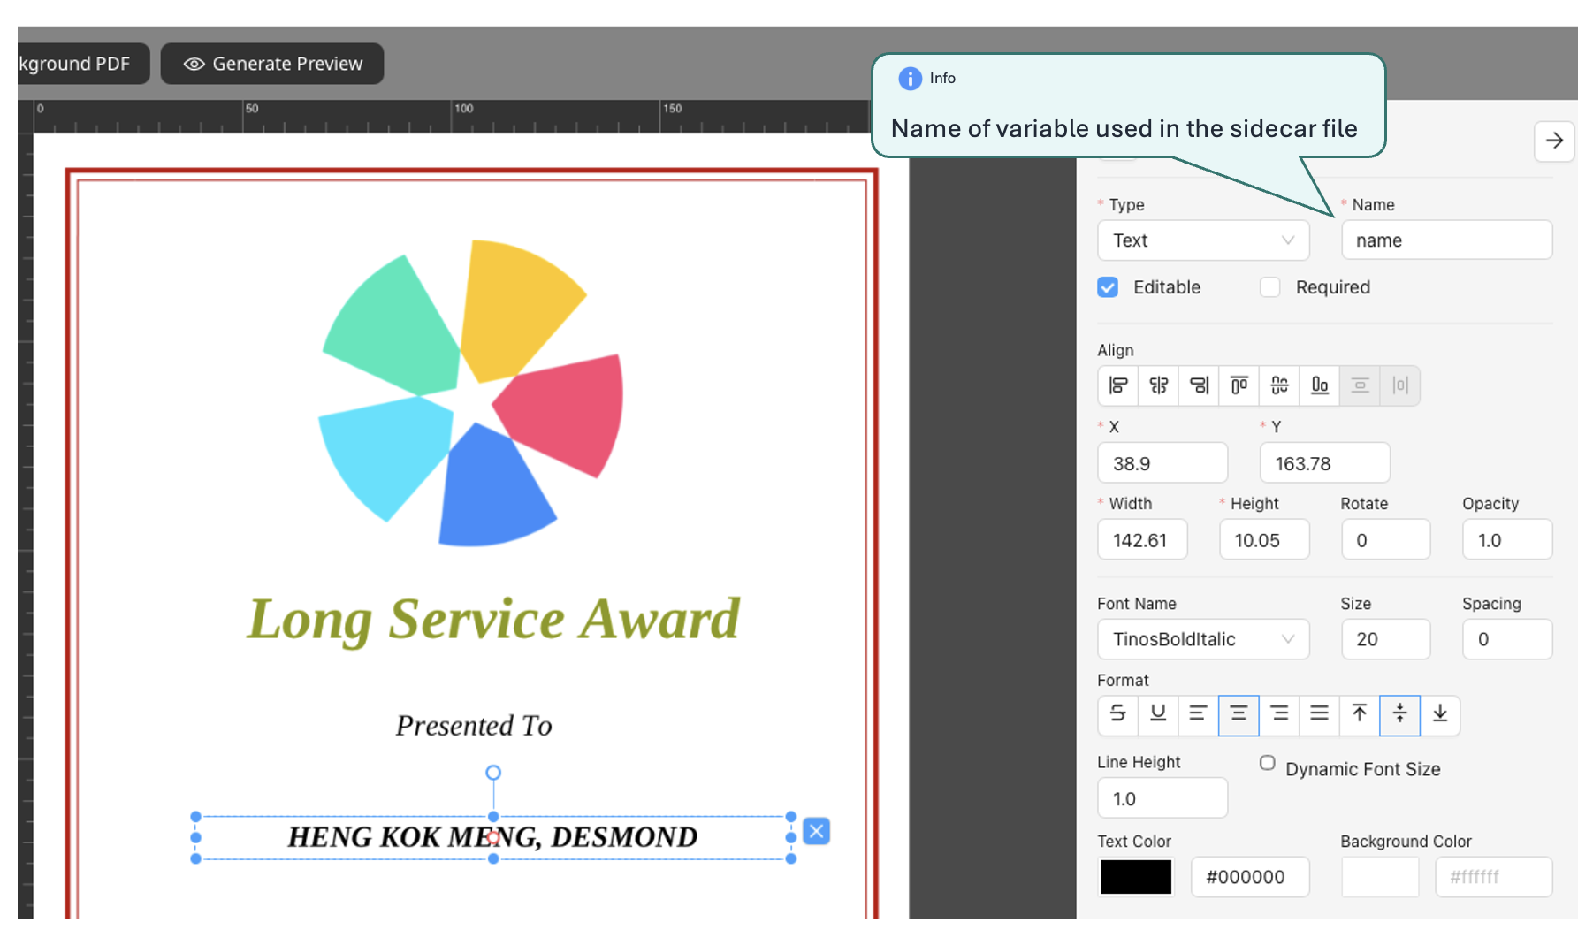Set vertical text alignment to bottom
The height and width of the screenshot is (930, 1593).
click(1440, 714)
